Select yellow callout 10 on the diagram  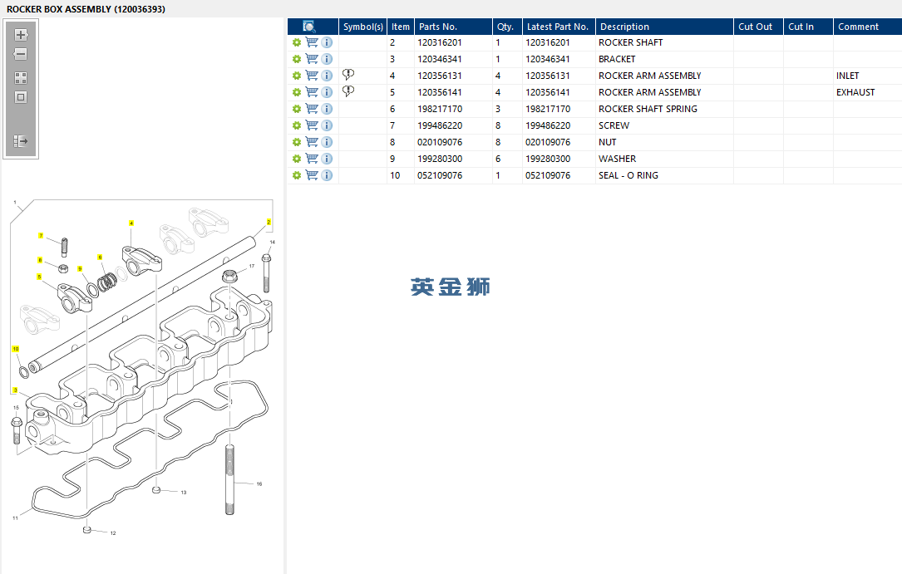pos(15,349)
